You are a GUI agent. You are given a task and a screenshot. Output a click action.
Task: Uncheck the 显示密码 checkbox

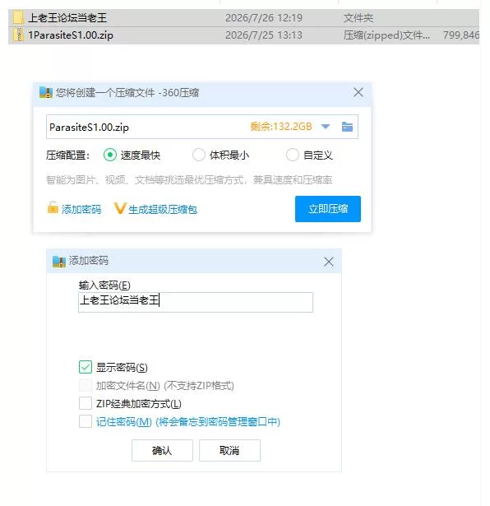(86, 367)
